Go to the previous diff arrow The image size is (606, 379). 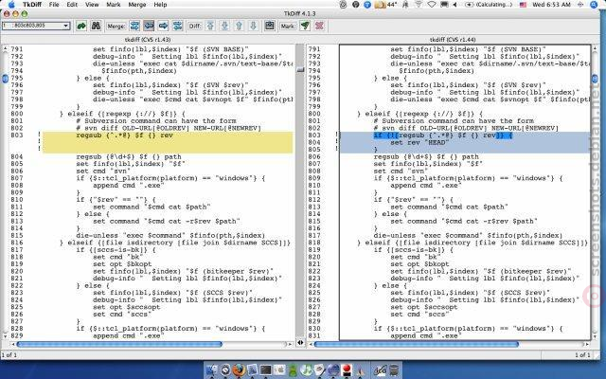pyautogui.click(x=239, y=26)
